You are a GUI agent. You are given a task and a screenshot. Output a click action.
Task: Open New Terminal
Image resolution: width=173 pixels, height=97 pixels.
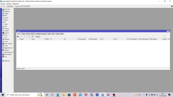pos(8,44)
